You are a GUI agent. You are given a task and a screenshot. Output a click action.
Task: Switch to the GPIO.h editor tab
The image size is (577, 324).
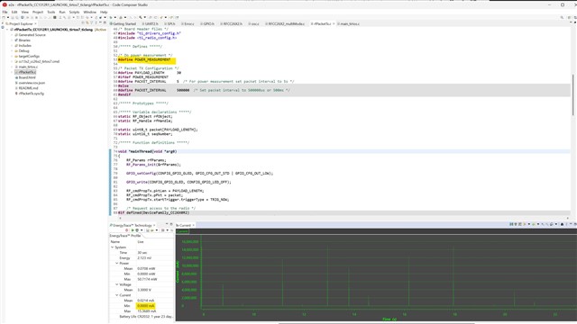pyautogui.click(x=207, y=24)
